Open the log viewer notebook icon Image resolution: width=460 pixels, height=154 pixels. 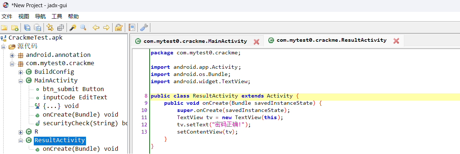tap(132, 27)
